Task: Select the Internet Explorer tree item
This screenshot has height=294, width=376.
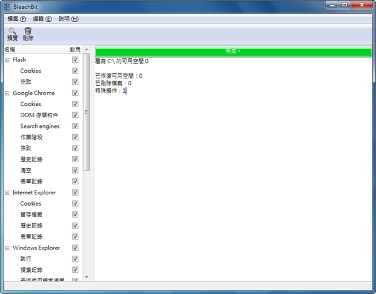Action: (34, 192)
